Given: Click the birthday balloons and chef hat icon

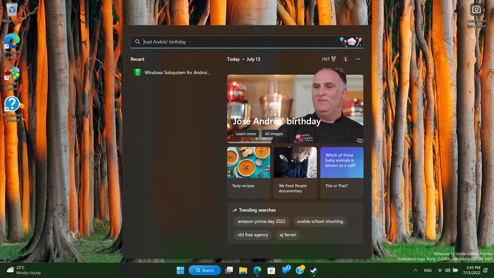Looking at the screenshot, I should pyautogui.click(x=350, y=42).
